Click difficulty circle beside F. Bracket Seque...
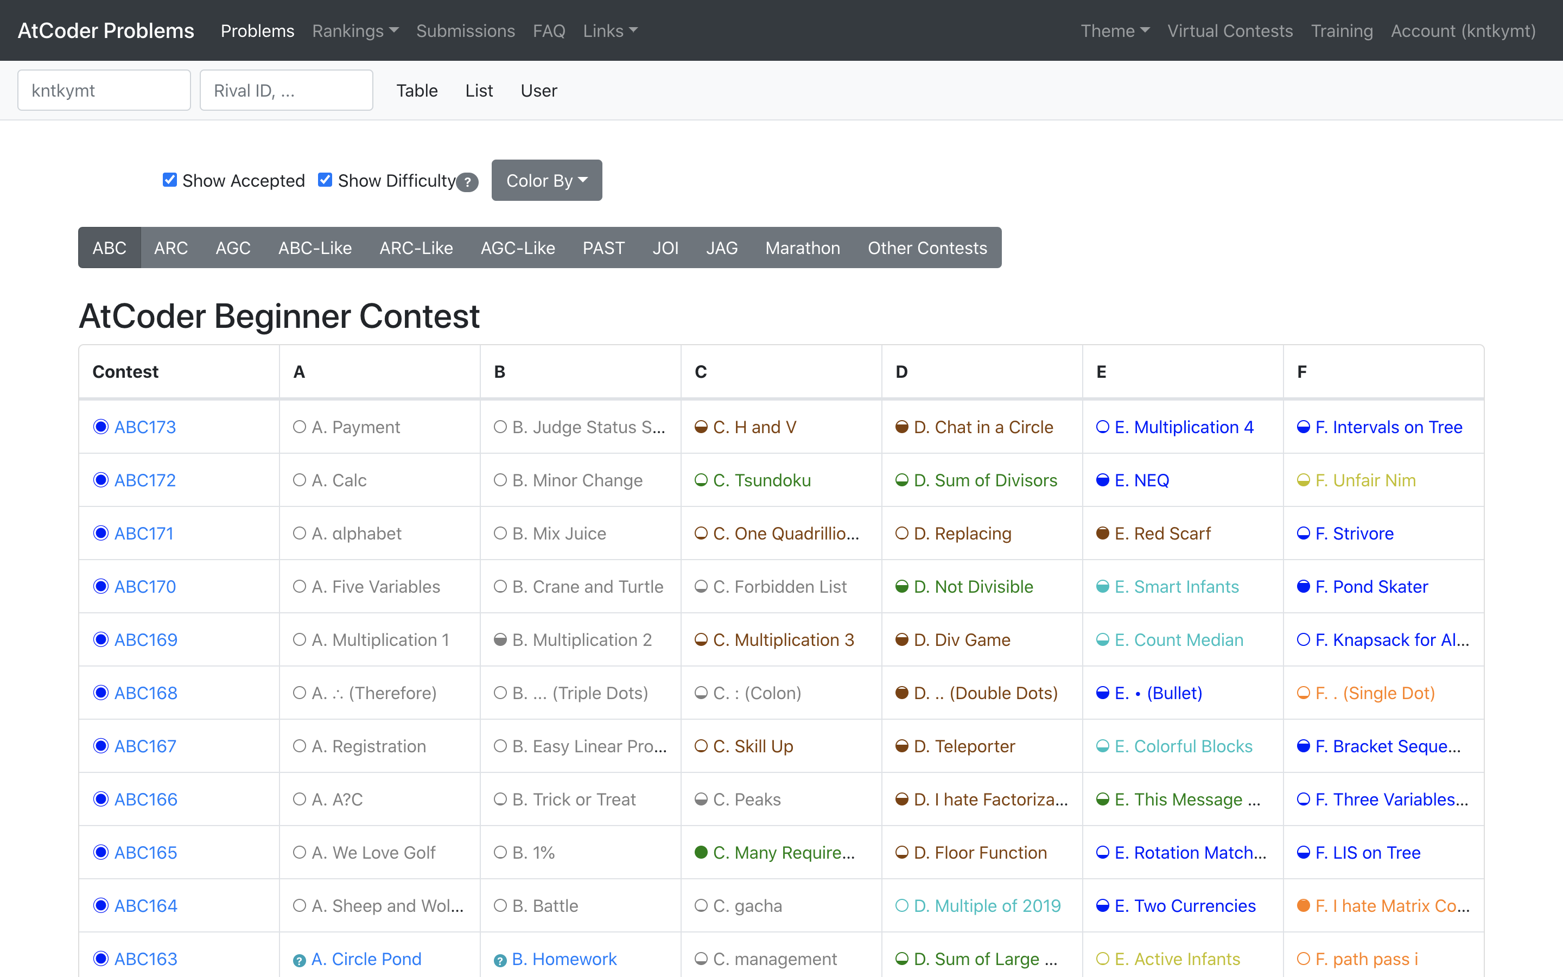Viewport: 1563px width, 977px height. [1304, 746]
